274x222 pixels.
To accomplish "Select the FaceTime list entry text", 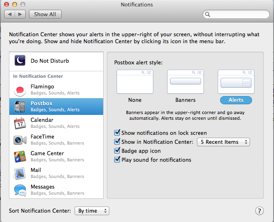I will pyautogui.click(x=42, y=136).
